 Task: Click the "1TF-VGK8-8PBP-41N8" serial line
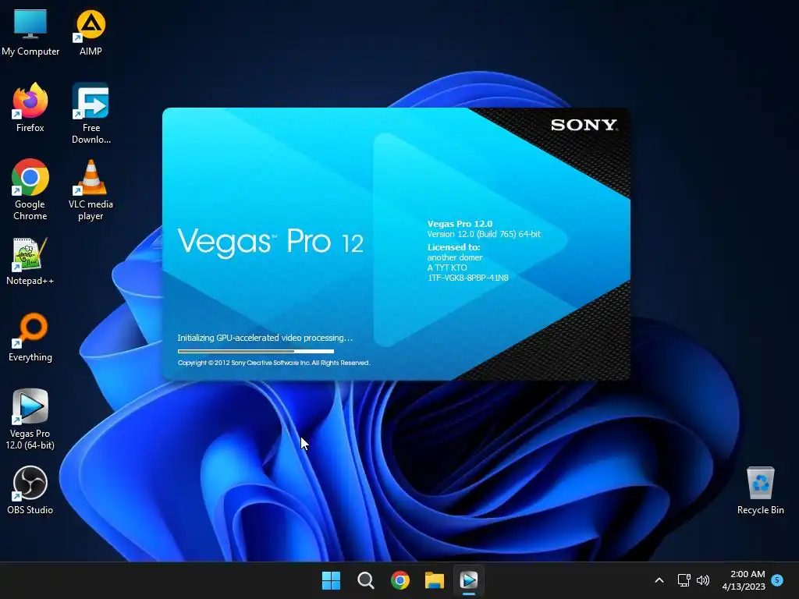point(468,278)
